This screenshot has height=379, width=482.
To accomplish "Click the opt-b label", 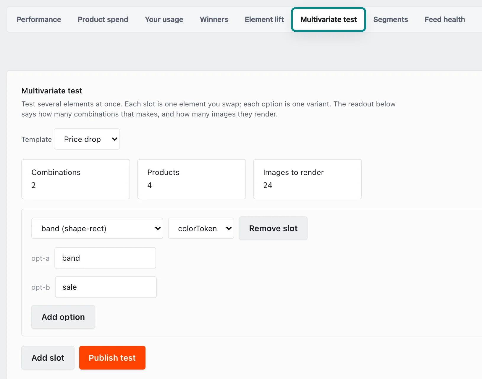I will click(41, 287).
